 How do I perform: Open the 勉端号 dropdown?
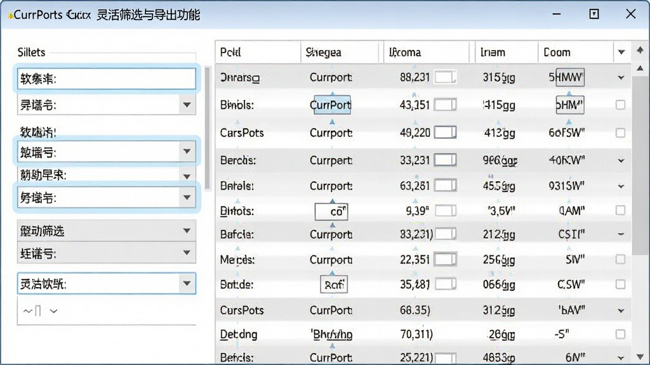click(187, 151)
